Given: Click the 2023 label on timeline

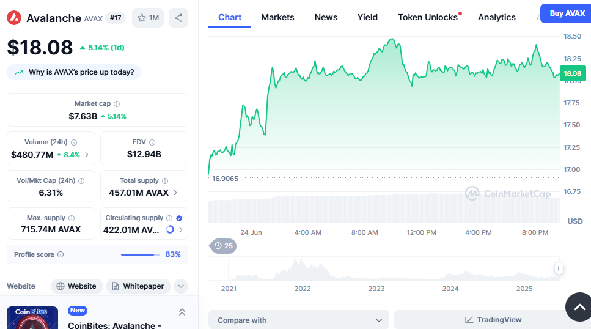Looking at the screenshot, I should click(x=376, y=289).
